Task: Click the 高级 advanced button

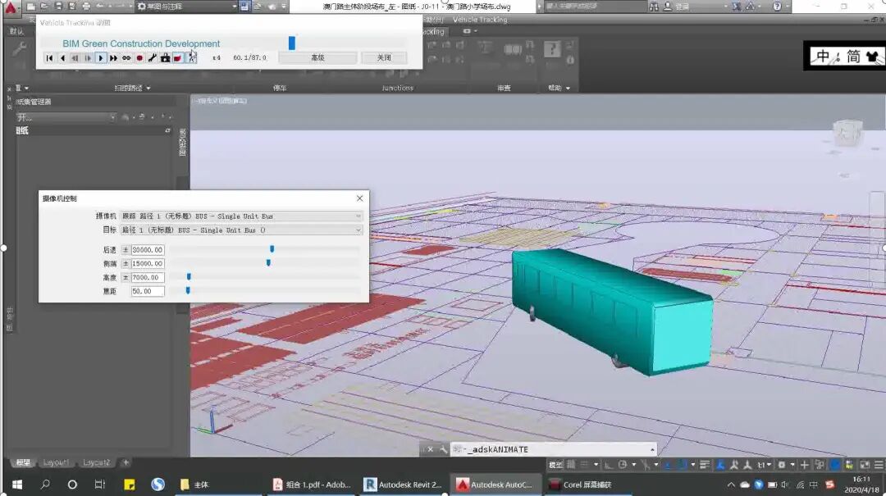Action: (x=317, y=58)
